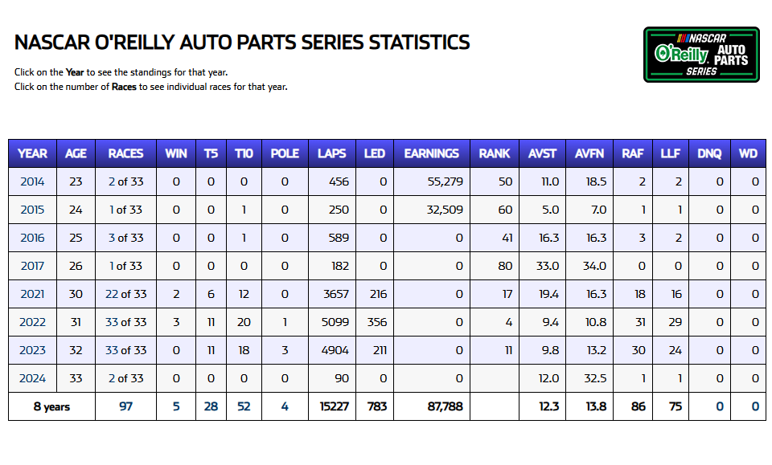Select the 2017 year link
The height and width of the screenshot is (465, 772).
tap(32, 266)
